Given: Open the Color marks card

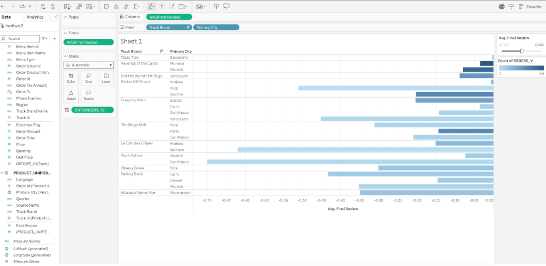Looking at the screenshot, I should point(71,77).
